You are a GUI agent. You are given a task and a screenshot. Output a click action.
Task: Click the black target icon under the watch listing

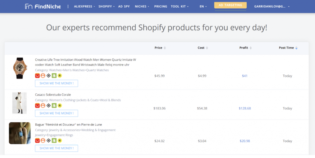(48, 76)
